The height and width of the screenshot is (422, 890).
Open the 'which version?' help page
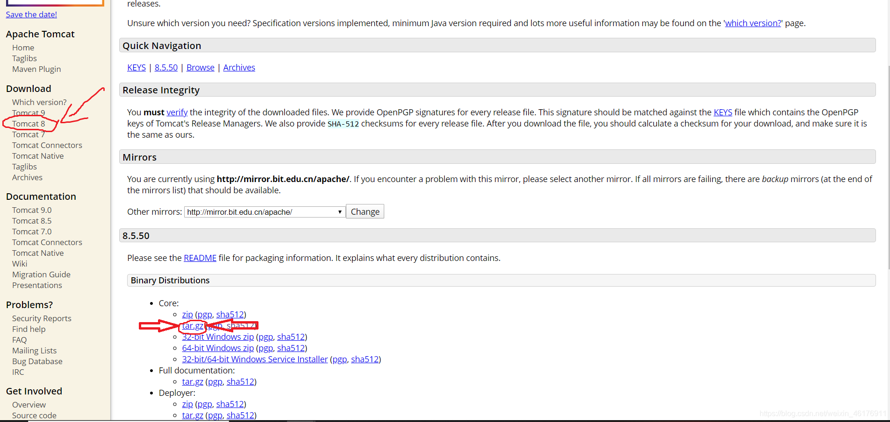[752, 23]
